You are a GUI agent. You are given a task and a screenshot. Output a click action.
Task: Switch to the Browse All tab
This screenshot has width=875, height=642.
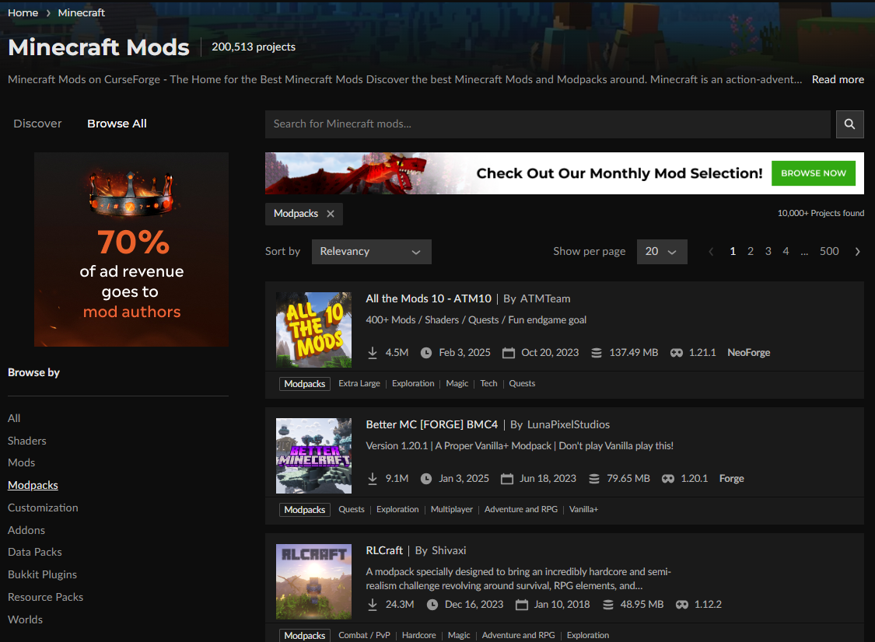pyautogui.click(x=117, y=124)
